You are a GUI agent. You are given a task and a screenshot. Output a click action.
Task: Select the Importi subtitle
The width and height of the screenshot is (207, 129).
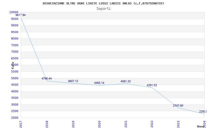click(x=103, y=9)
